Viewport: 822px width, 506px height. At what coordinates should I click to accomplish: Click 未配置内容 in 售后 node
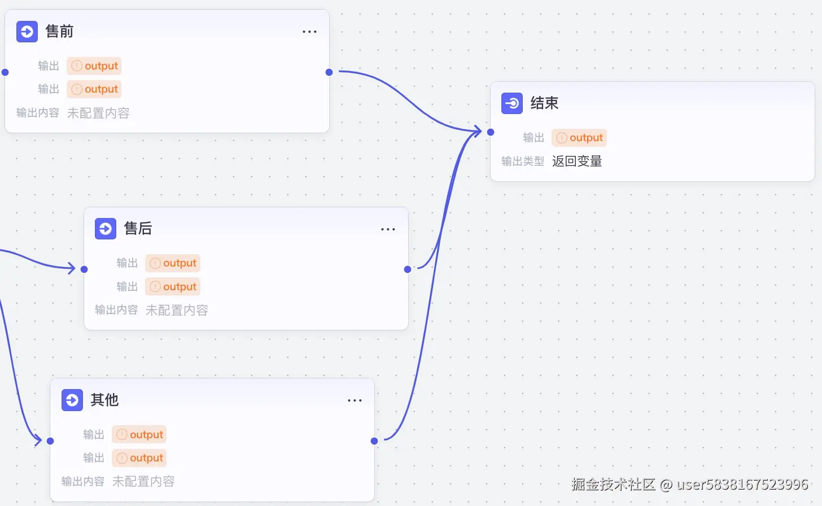coord(177,311)
